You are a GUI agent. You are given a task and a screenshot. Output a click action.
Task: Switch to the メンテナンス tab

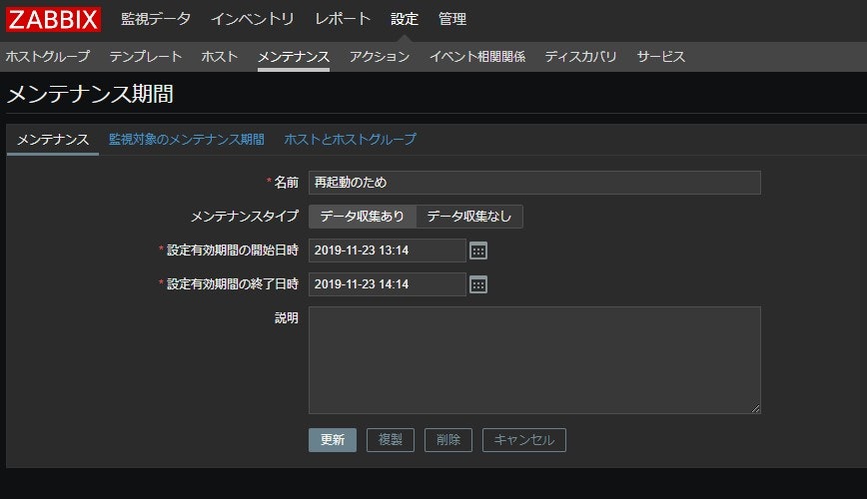53,140
